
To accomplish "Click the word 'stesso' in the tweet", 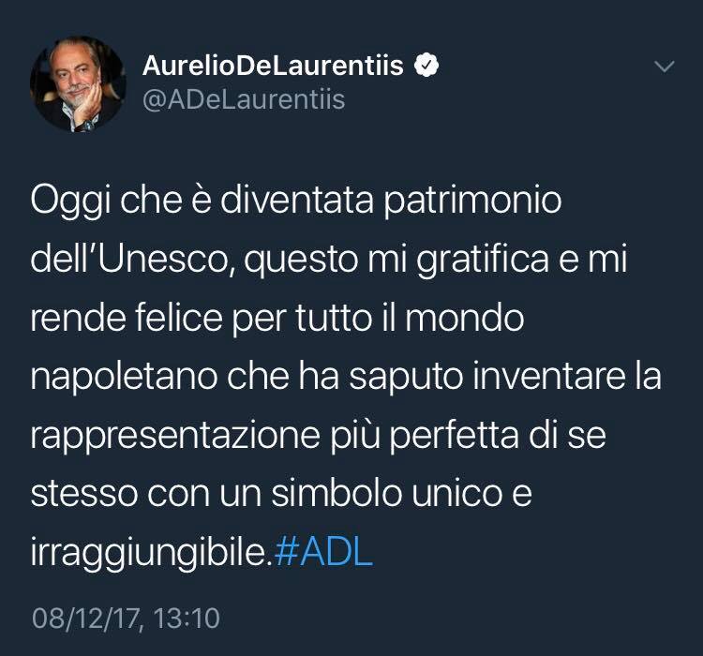I will (83, 494).
